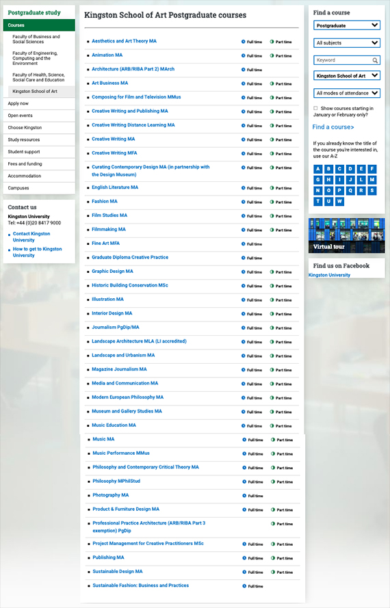This screenshot has width=390, height=608.
Task: Click the Full time icon for Animation MA
Action: tap(244, 55)
